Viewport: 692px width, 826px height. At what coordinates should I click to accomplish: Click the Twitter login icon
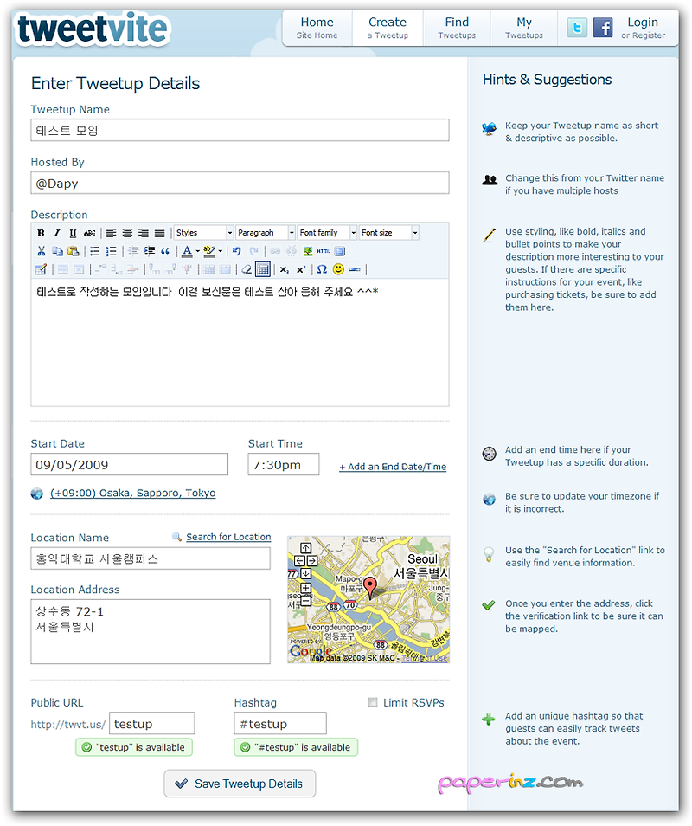577,28
